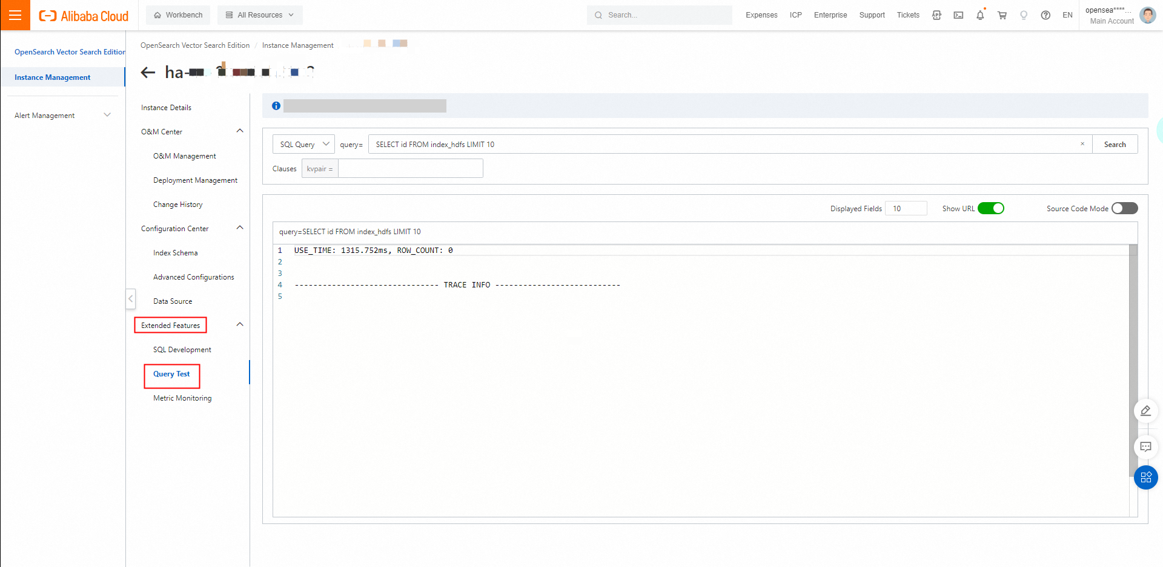Click the blue floating apps grid button

(1146, 477)
